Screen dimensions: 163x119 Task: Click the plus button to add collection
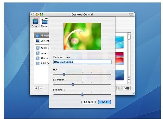click(x=36, y=88)
